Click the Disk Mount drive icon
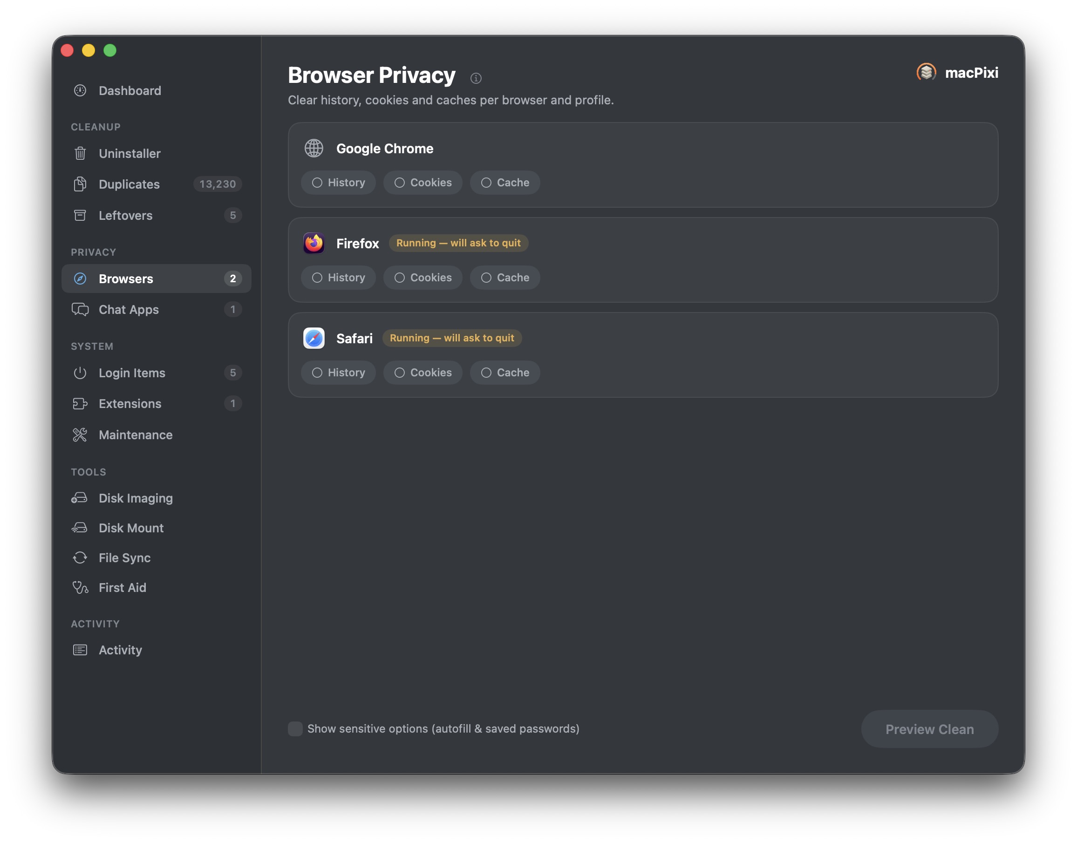 (x=80, y=528)
